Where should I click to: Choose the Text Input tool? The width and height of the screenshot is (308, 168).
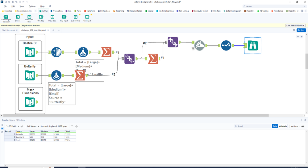[x=87, y=18]
